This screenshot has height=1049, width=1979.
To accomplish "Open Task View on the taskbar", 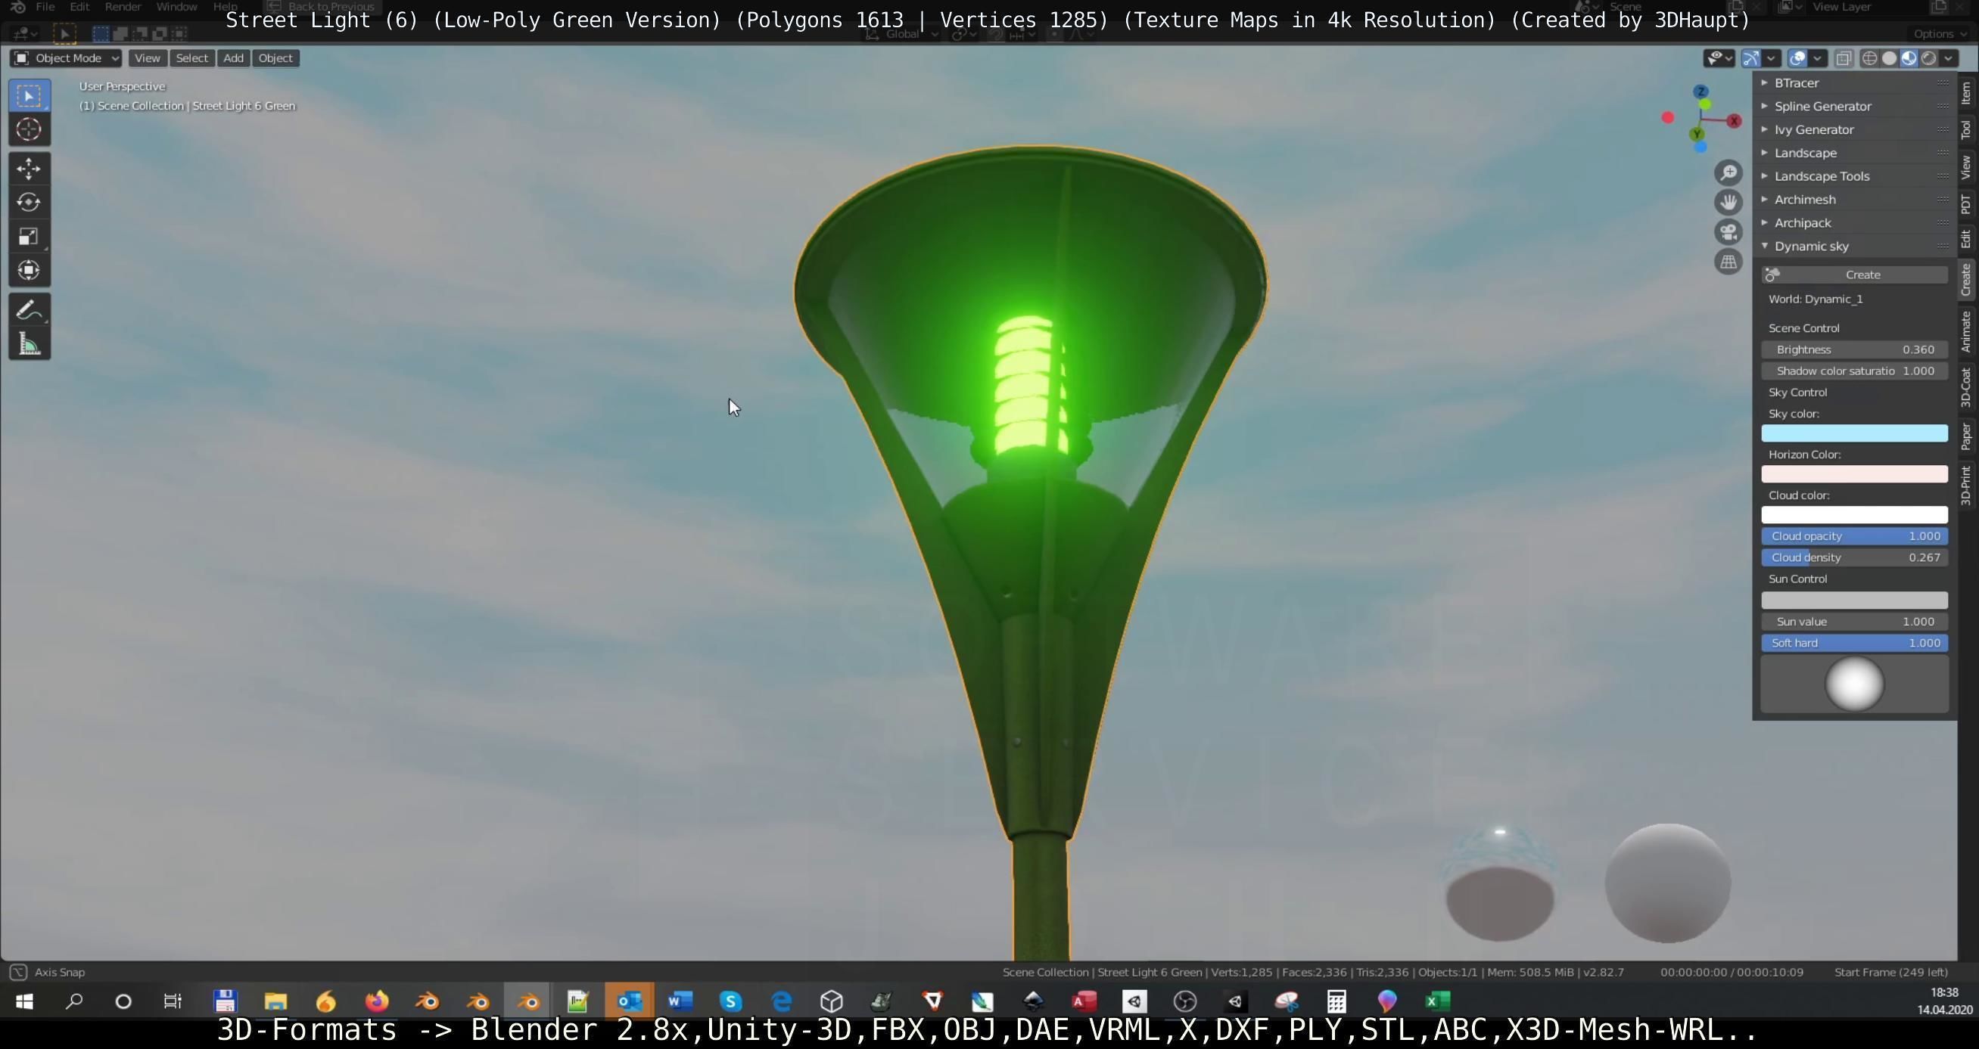I will pyautogui.click(x=173, y=1001).
